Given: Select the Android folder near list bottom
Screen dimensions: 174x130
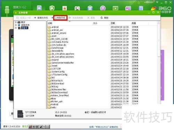Looking at the screenshot, I should pyautogui.click(x=55, y=104).
